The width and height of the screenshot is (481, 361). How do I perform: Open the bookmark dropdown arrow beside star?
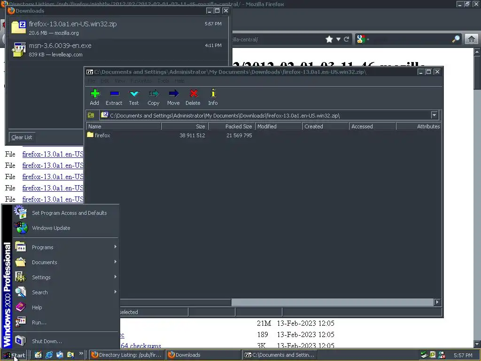338,39
